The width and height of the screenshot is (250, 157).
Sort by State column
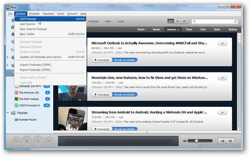(x=141, y=30)
